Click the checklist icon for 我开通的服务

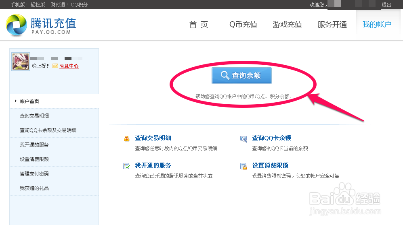[126, 166]
